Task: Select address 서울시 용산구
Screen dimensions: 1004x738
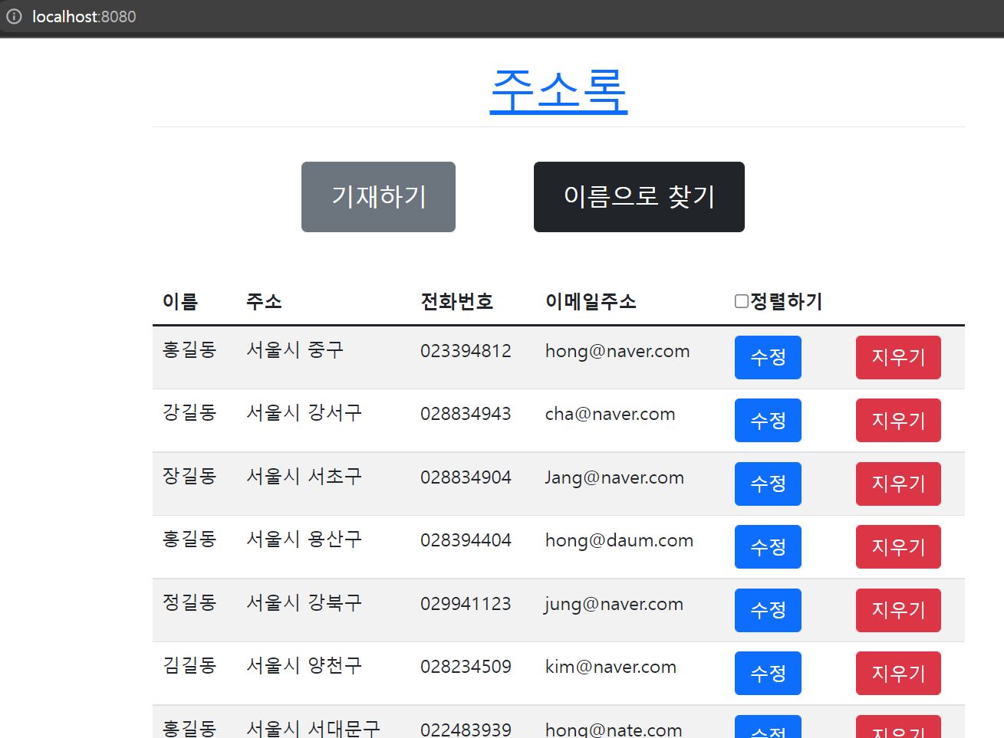Action: 304,540
